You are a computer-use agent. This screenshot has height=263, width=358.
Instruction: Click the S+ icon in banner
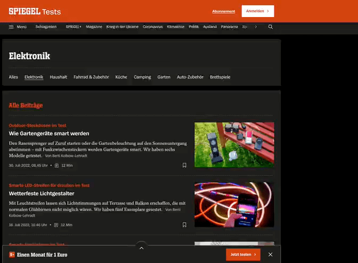click(x=12, y=254)
